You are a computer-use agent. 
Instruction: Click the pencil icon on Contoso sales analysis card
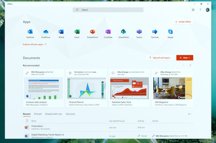pyautogui.click(x=27, y=73)
